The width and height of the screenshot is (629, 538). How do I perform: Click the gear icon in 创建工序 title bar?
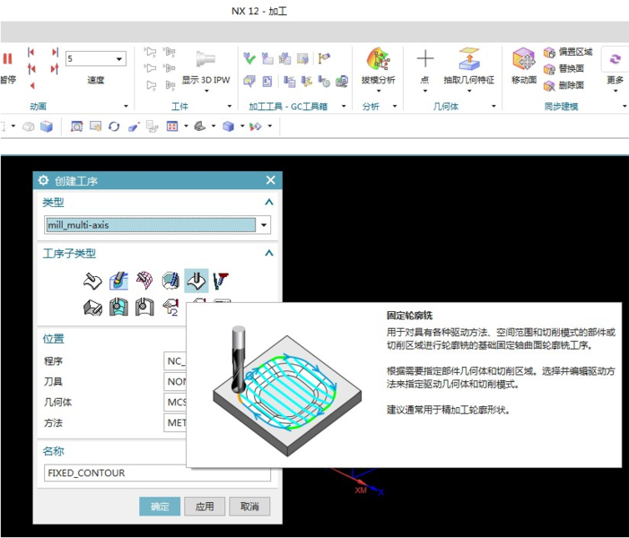coord(43,180)
